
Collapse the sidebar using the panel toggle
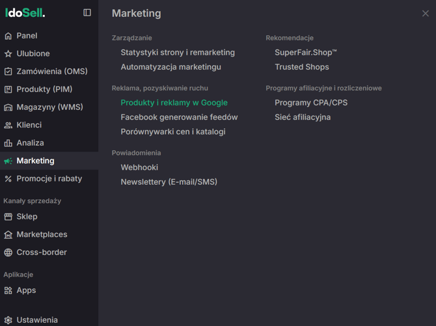(x=87, y=12)
